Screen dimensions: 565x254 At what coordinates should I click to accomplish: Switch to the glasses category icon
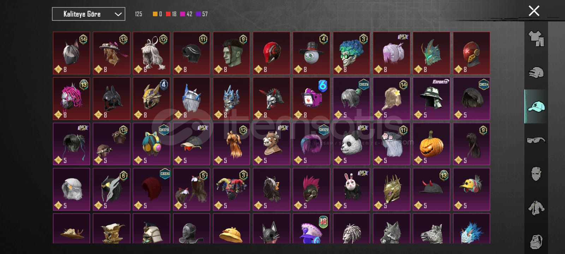point(536,140)
